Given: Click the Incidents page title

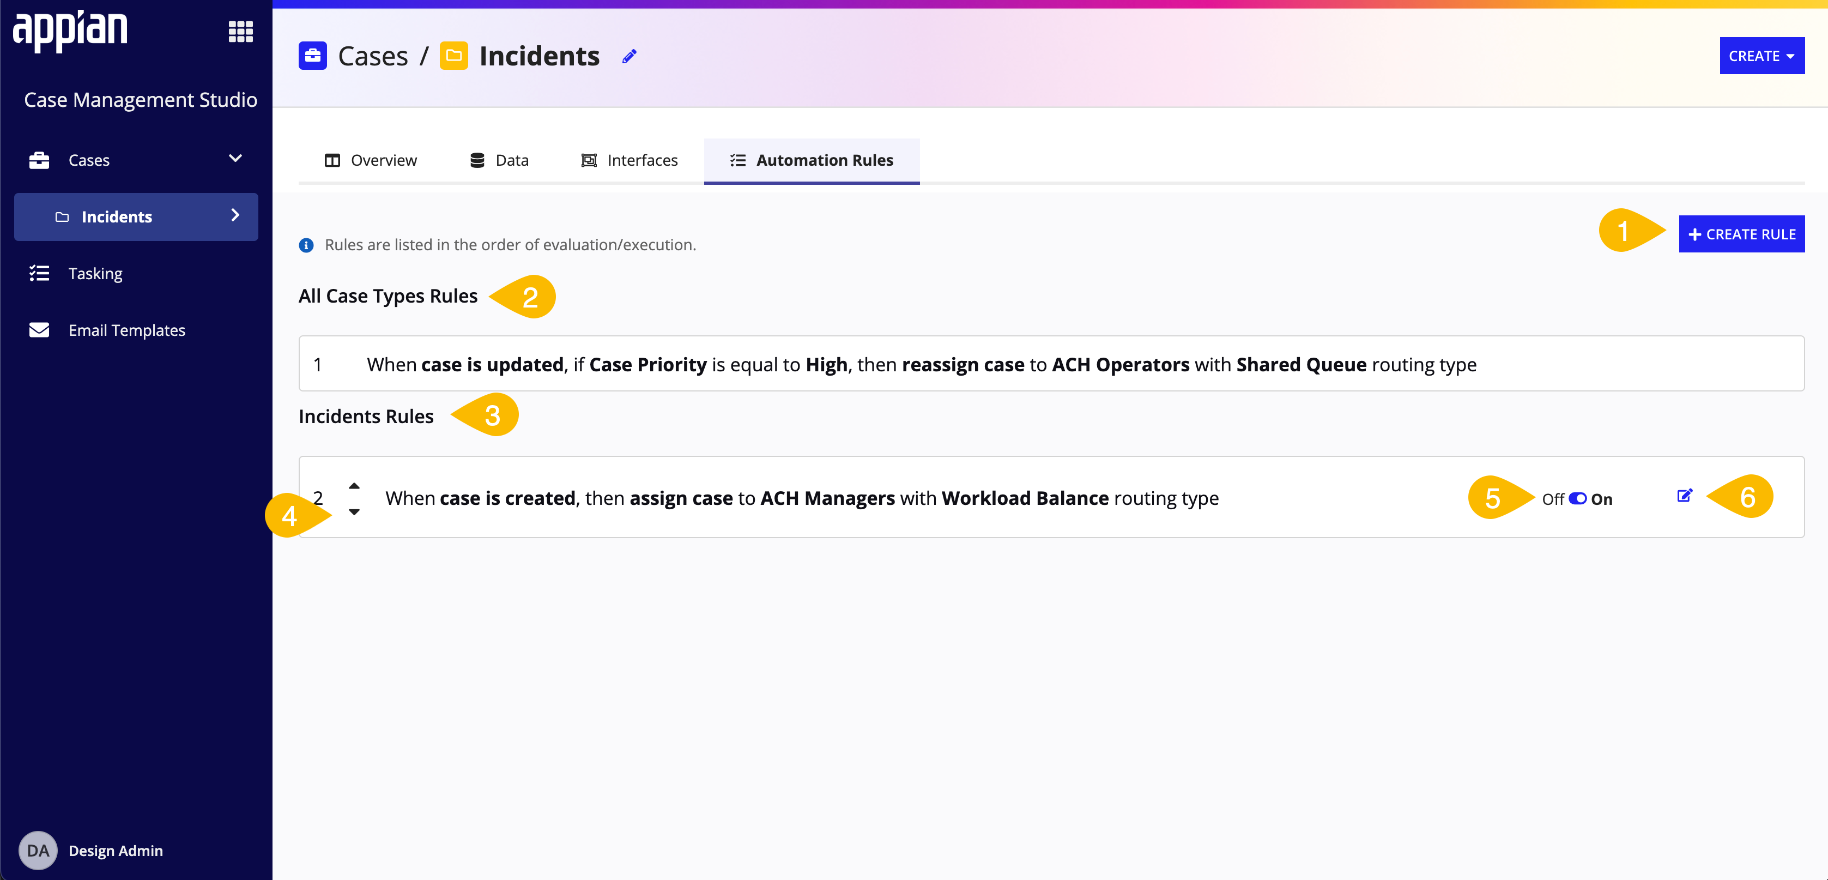Looking at the screenshot, I should tap(540, 56).
